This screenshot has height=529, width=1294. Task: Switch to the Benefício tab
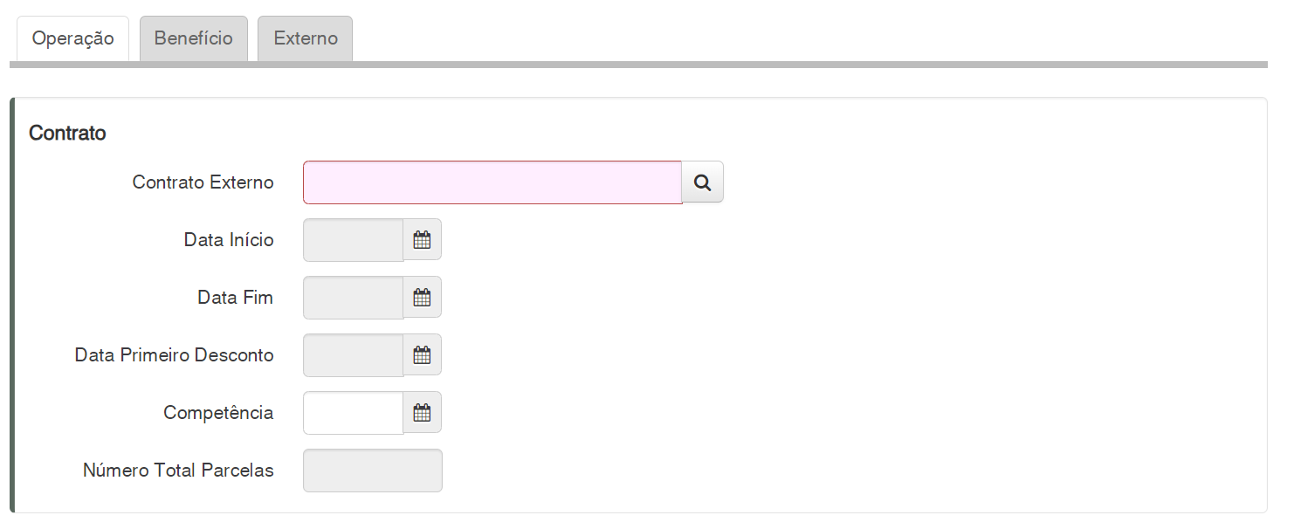point(193,38)
